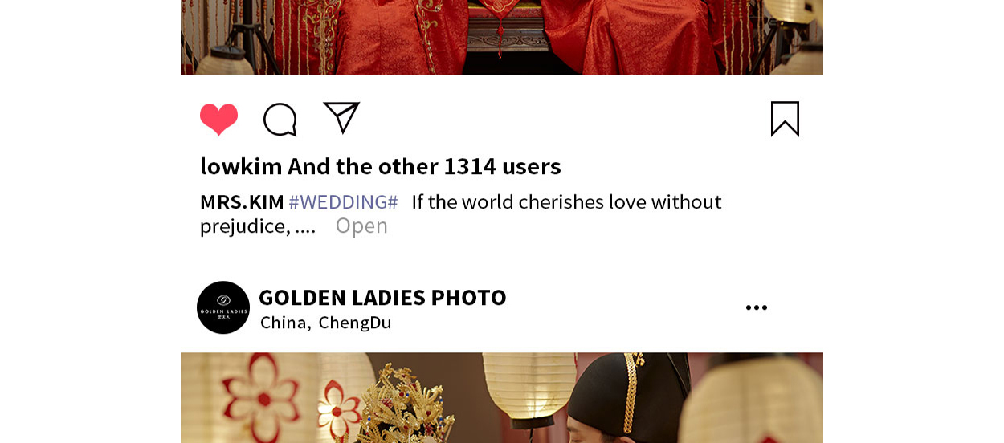Viewport: 1004px width, 443px height.
Task: Share the post with the paper plane icon
Action: [341, 117]
